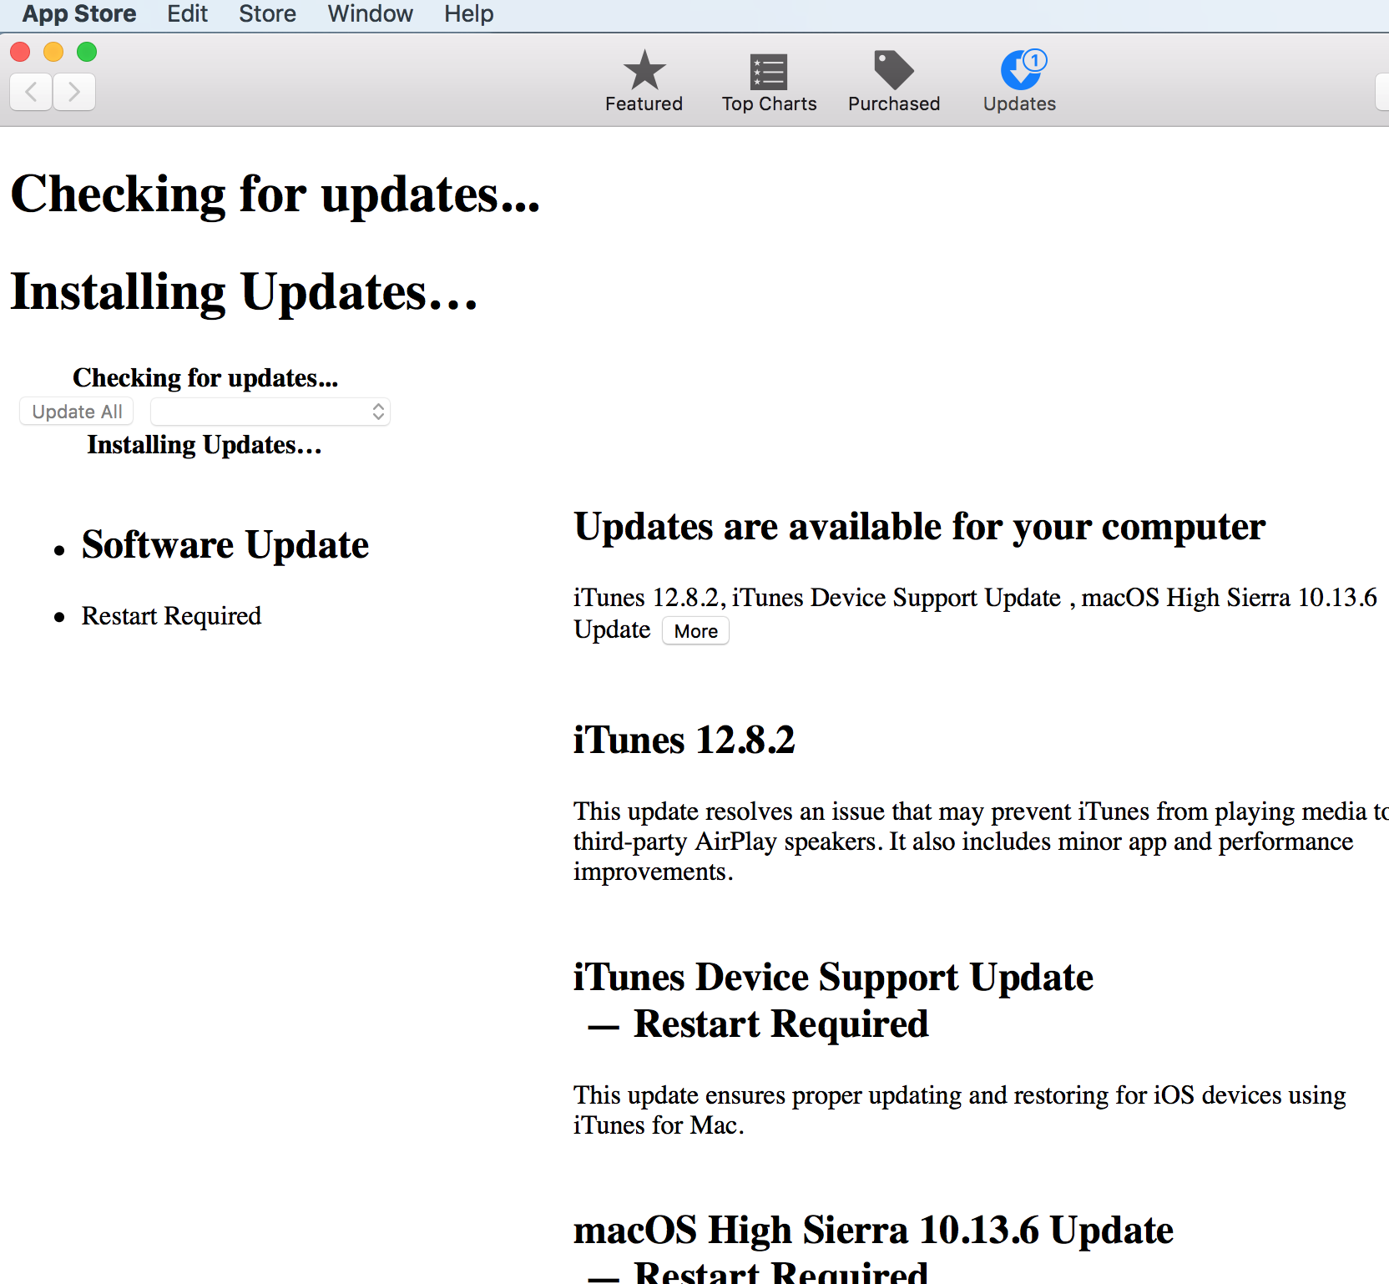Screen dimensions: 1389x1284
Task: Click the Update All button
Action: 77,412
